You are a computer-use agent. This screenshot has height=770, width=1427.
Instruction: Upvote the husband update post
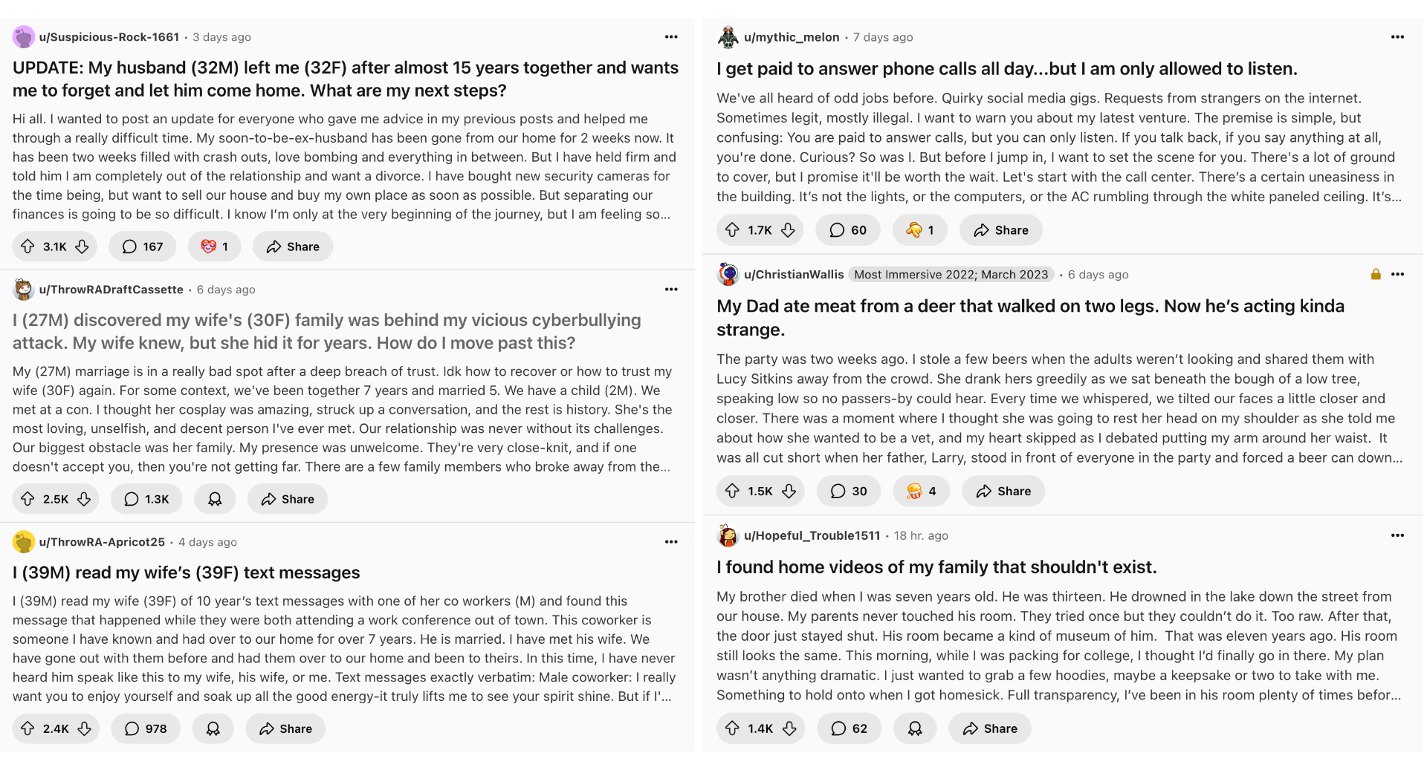click(x=28, y=246)
